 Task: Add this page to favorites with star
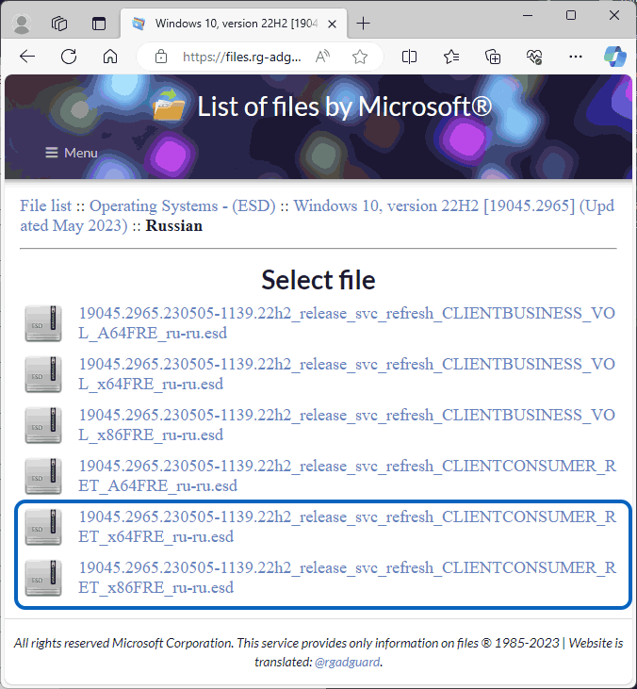[x=359, y=57]
